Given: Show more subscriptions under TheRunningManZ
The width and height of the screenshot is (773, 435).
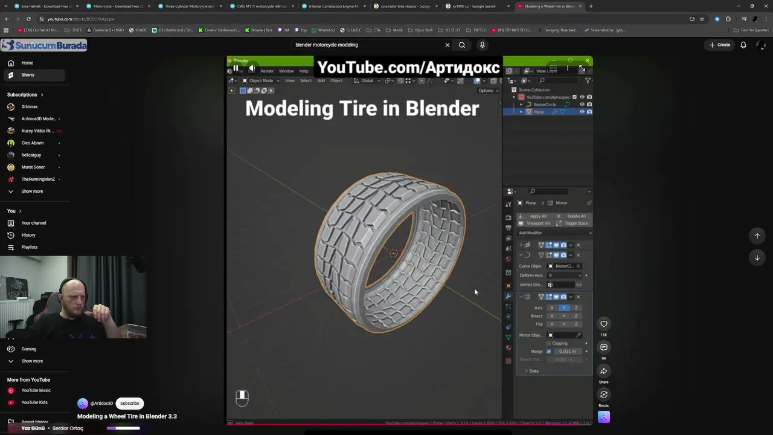Looking at the screenshot, I should [34, 192].
